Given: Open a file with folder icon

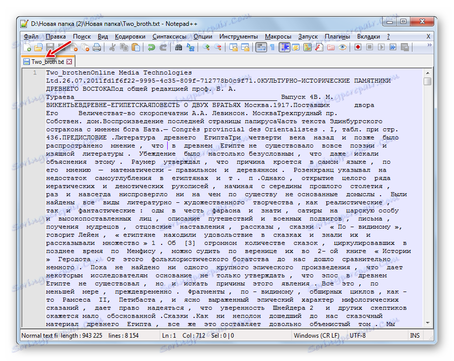Looking at the screenshot, I should 38,47.
